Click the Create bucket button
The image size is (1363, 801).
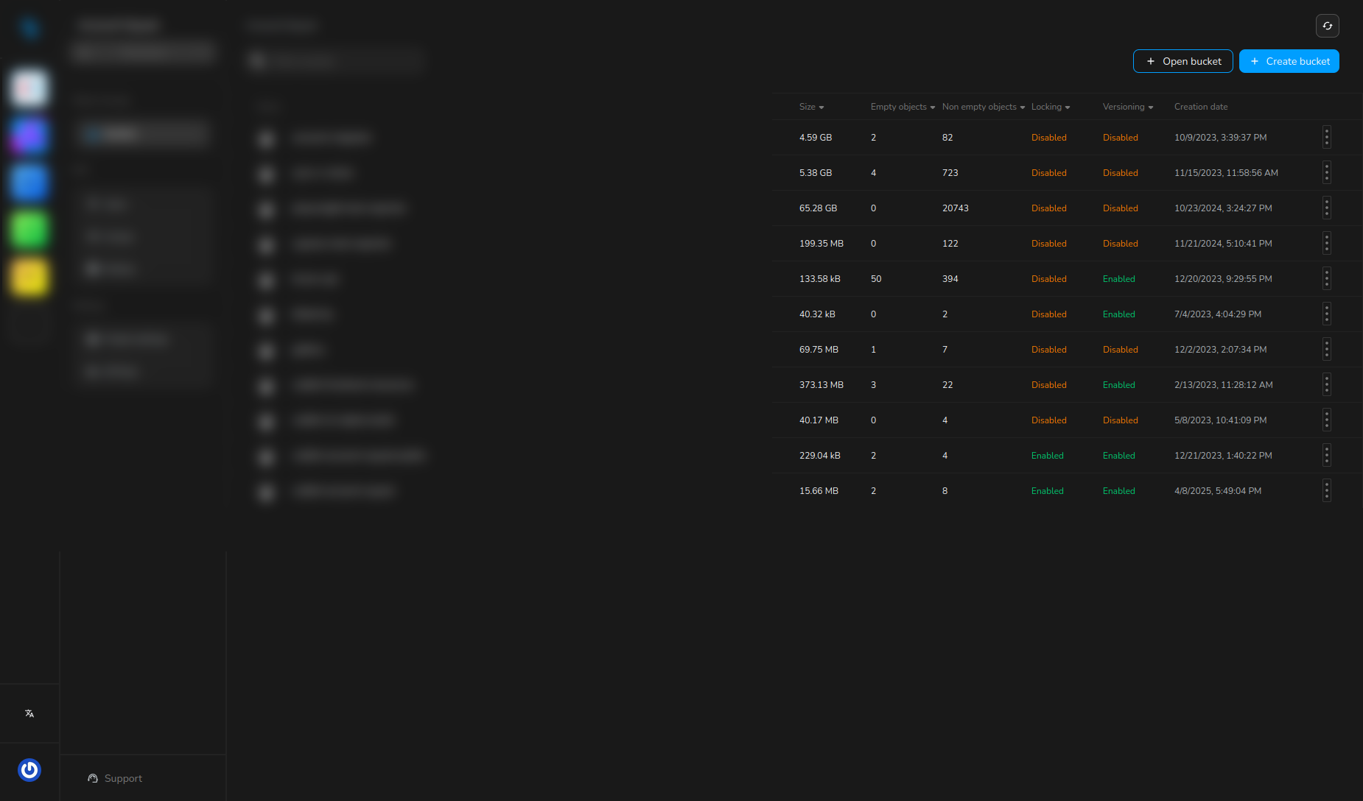[1289, 61]
